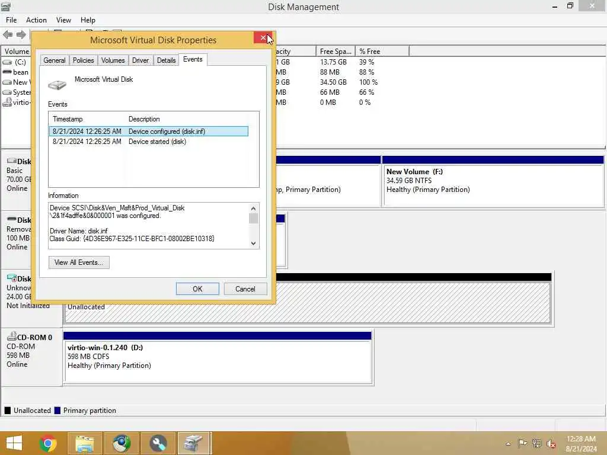This screenshot has width=607, height=455.
Task: Close the Microsoft Virtual Disk Properties dialog
Action: tap(263, 37)
